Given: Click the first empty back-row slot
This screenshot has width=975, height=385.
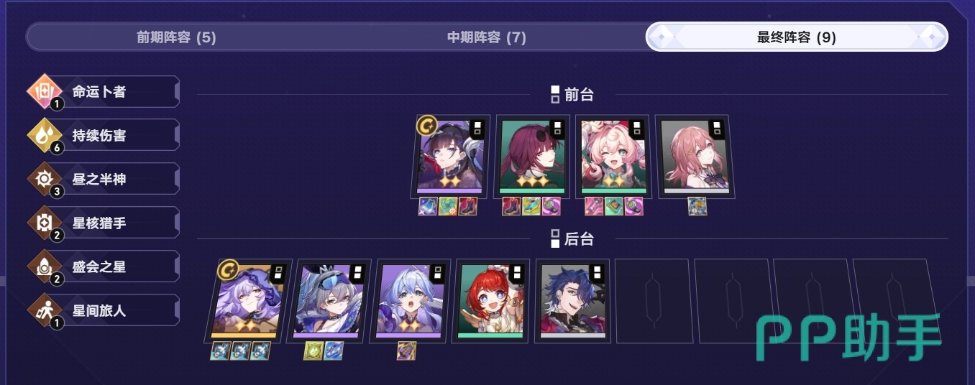Looking at the screenshot, I should (651, 300).
